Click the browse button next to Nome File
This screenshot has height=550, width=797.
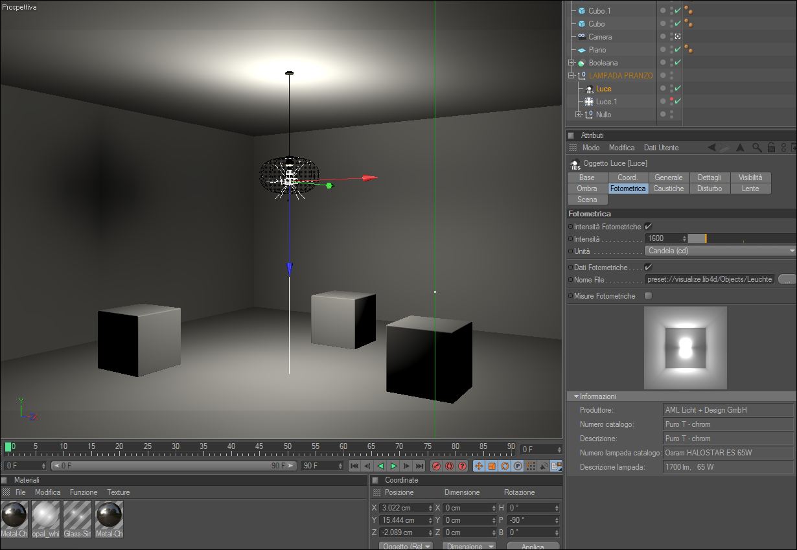pyautogui.click(x=787, y=279)
